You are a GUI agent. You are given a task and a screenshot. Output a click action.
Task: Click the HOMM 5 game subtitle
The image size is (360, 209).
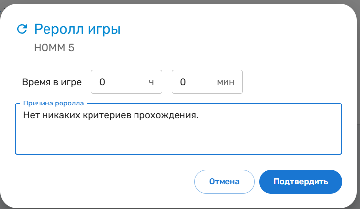[x=54, y=48]
